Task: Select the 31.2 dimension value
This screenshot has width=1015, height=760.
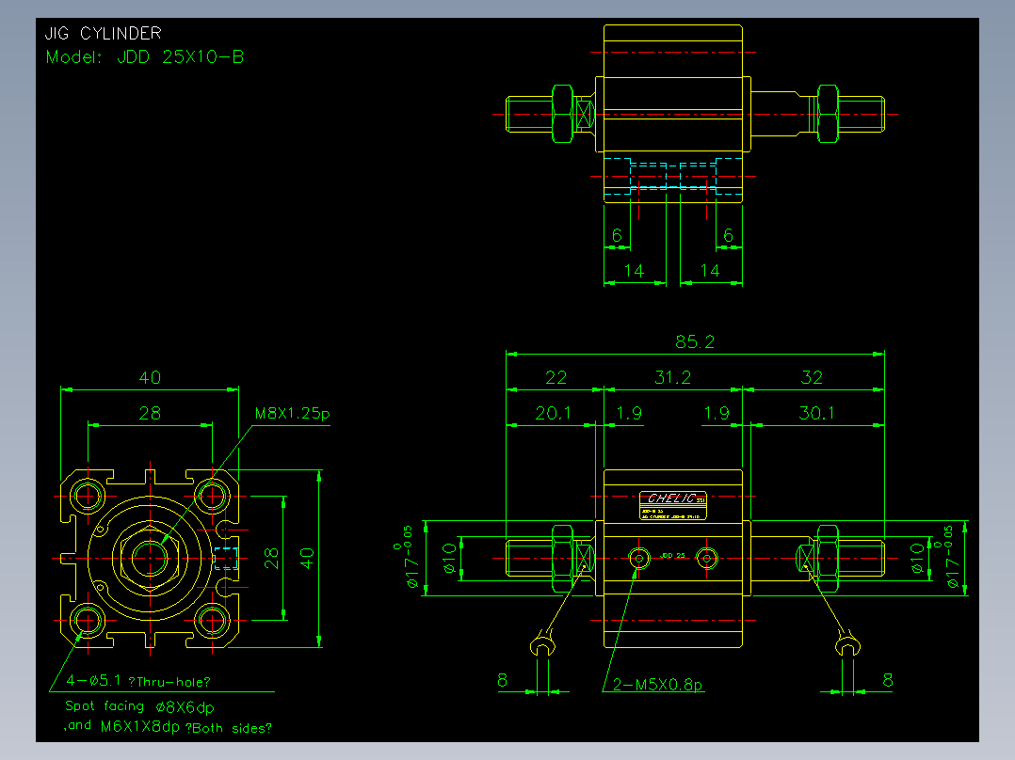Action: (672, 377)
